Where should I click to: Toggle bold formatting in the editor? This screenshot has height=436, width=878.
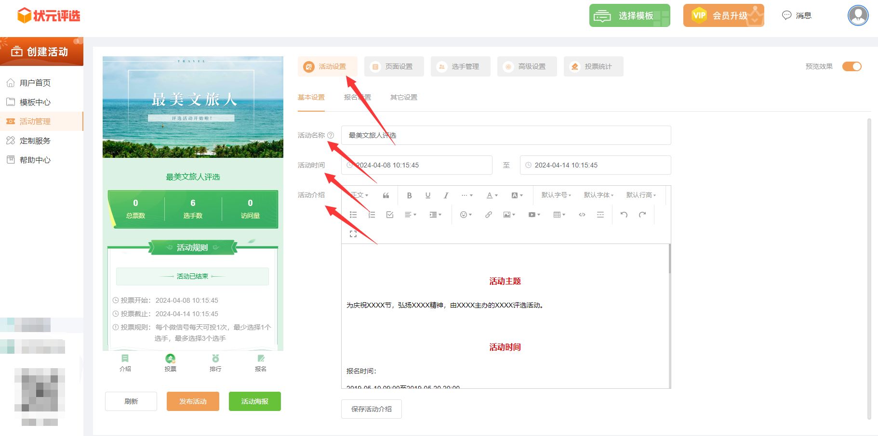point(409,195)
